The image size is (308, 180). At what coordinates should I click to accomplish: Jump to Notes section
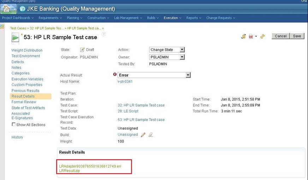click(16, 68)
